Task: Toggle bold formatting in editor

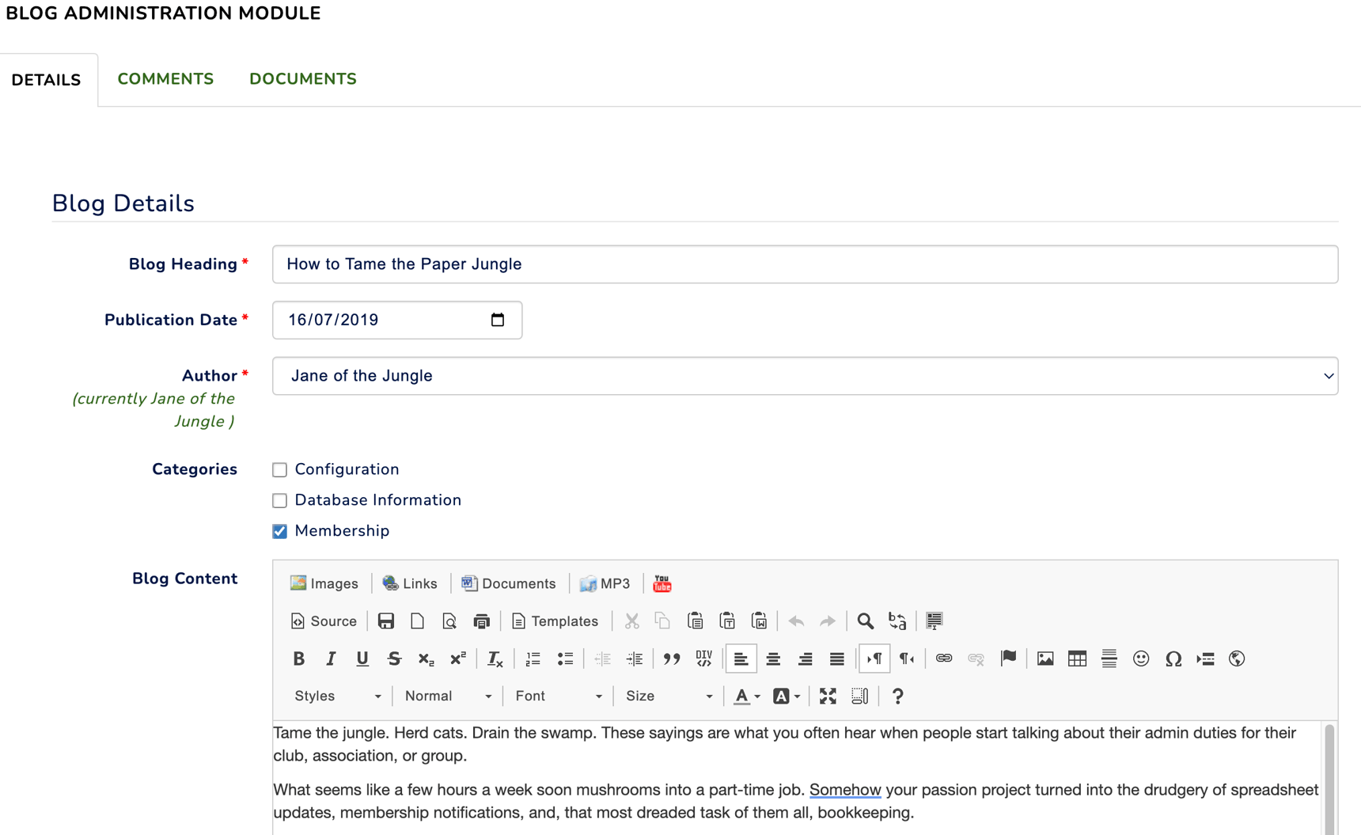Action: [298, 659]
